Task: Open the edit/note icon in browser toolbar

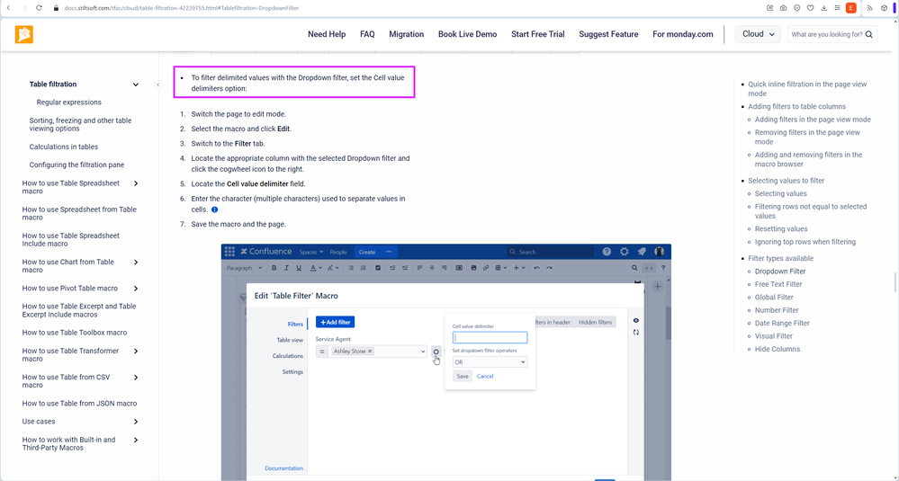Action: (770, 8)
